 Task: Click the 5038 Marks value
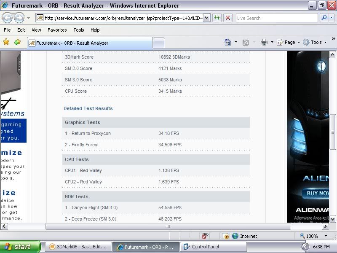170,80
